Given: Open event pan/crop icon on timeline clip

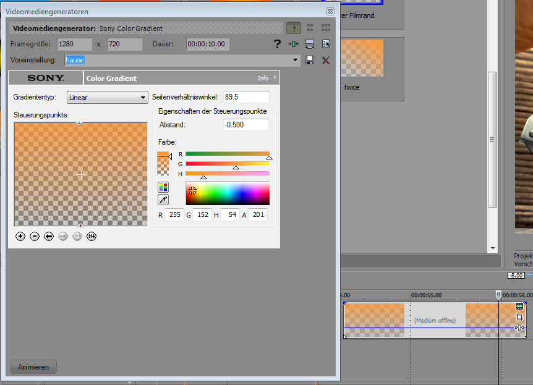Looking at the screenshot, I should click(519, 317).
